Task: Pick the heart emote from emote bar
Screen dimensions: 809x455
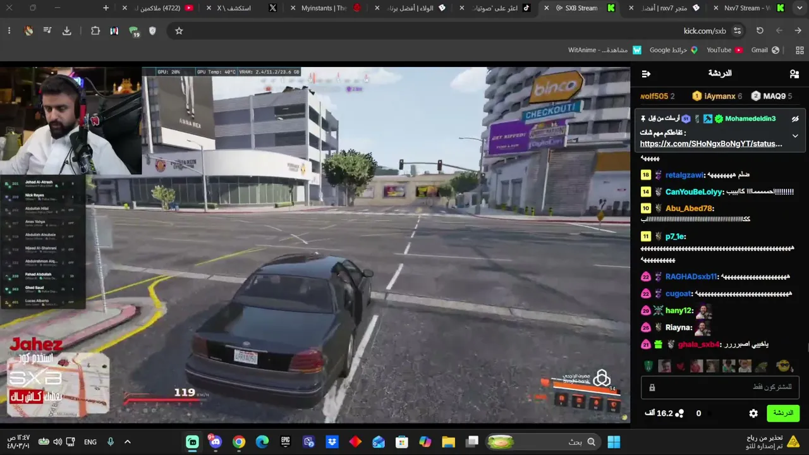Action: [x=681, y=366]
